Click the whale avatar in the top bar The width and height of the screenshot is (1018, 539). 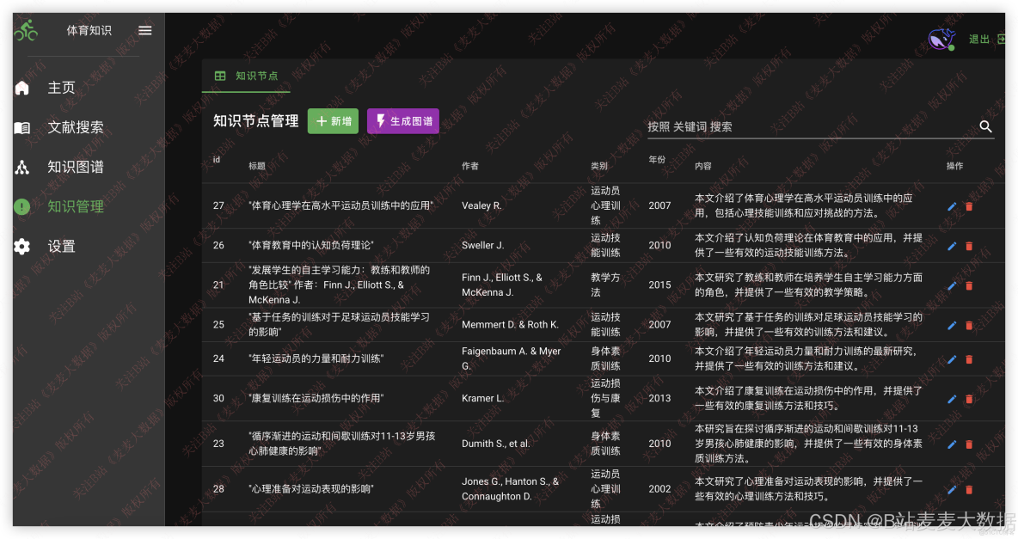click(x=941, y=39)
